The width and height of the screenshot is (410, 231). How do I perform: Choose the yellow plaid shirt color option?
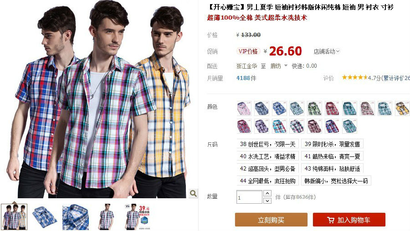point(402,108)
